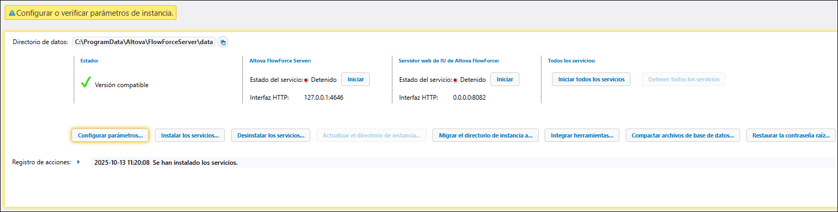The height and width of the screenshot is (212, 838).
Task: Click the Registro de acciones label
Action: pyautogui.click(x=42, y=163)
